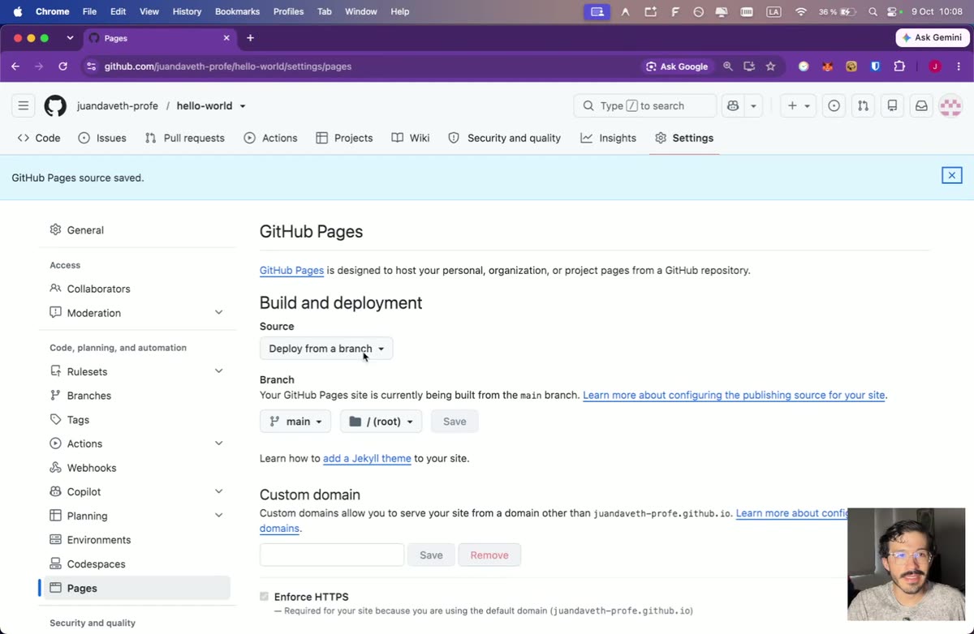This screenshot has height=634, width=974.
Task: Select Pages in settings sidebar
Action: pyautogui.click(x=134, y=588)
